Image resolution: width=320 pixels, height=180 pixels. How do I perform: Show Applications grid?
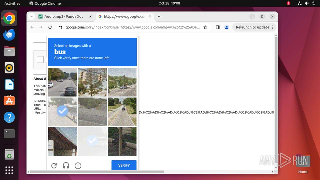point(9,170)
